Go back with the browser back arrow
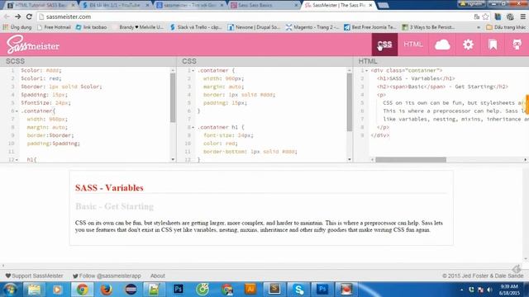The image size is (529, 297). [x=7, y=16]
